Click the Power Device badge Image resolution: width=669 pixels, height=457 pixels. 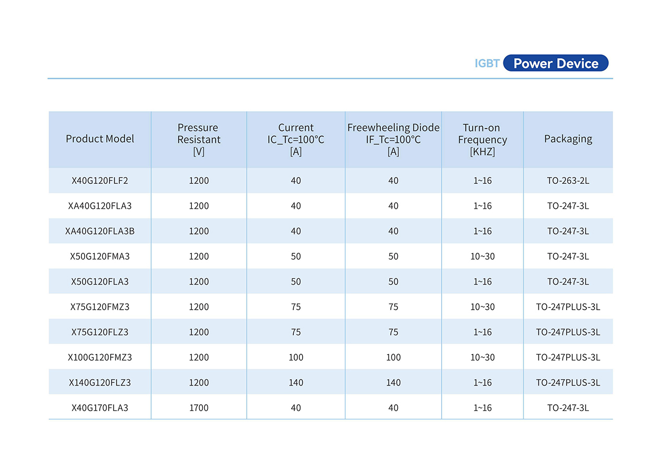click(x=556, y=64)
